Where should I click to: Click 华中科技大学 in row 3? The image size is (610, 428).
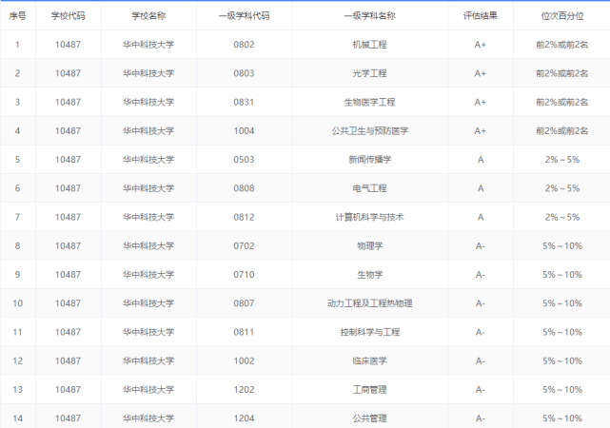[x=148, y=102]
